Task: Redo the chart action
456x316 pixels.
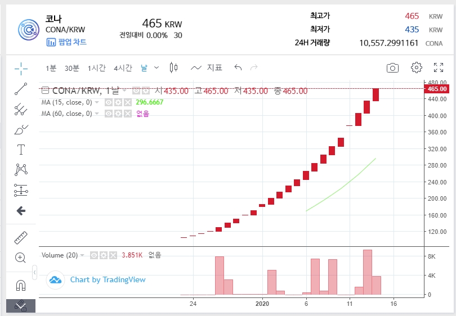Action: [x=254, y=67]
